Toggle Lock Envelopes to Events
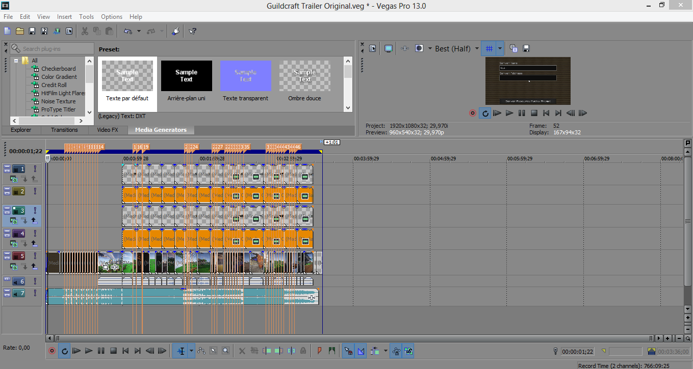The width and height of the screenshot is (693, 369). click(396, 351)
